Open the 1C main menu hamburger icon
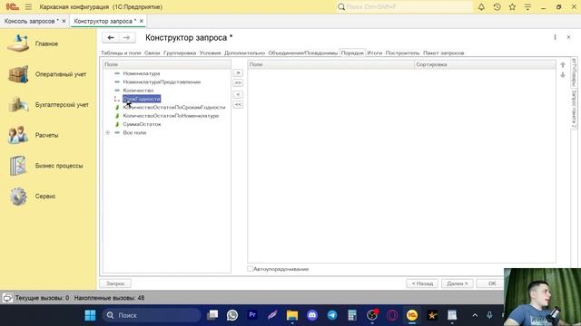The image size is (581, 326). coord(28,6)
